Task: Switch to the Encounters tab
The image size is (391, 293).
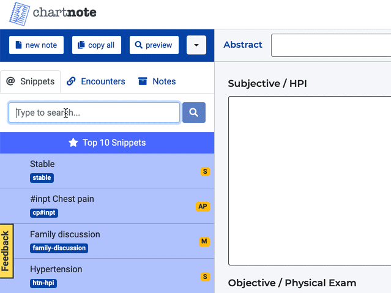Action: [x=96, y=81]
